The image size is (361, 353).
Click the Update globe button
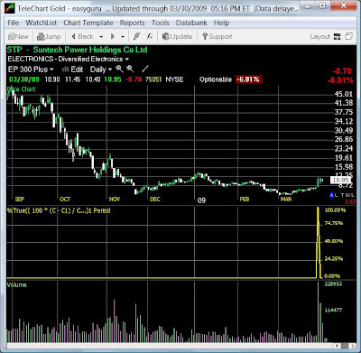click(x=177, y=37)
